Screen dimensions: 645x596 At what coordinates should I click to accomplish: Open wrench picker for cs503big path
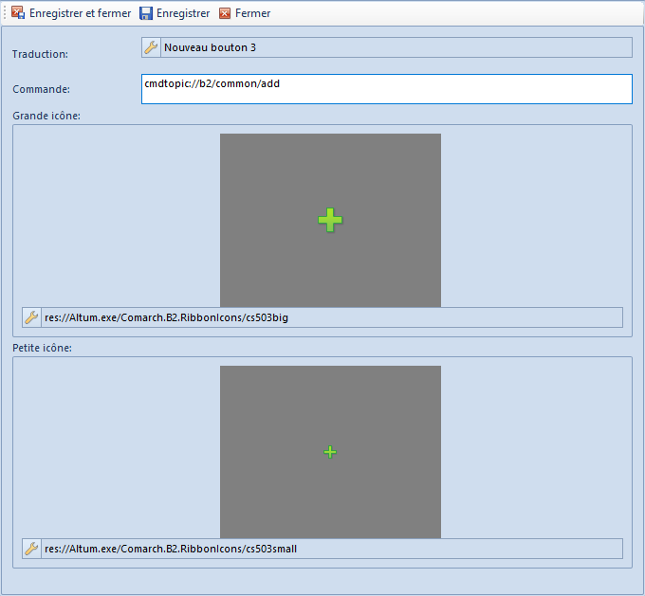[x=31, y=317]
